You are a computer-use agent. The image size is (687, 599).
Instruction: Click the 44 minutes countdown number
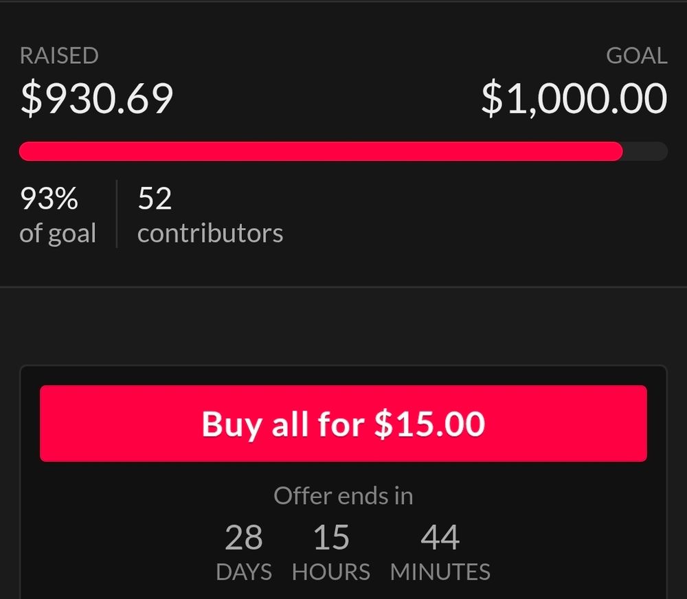pos(440,538)
